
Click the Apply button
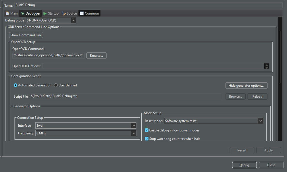pos(268,150)
